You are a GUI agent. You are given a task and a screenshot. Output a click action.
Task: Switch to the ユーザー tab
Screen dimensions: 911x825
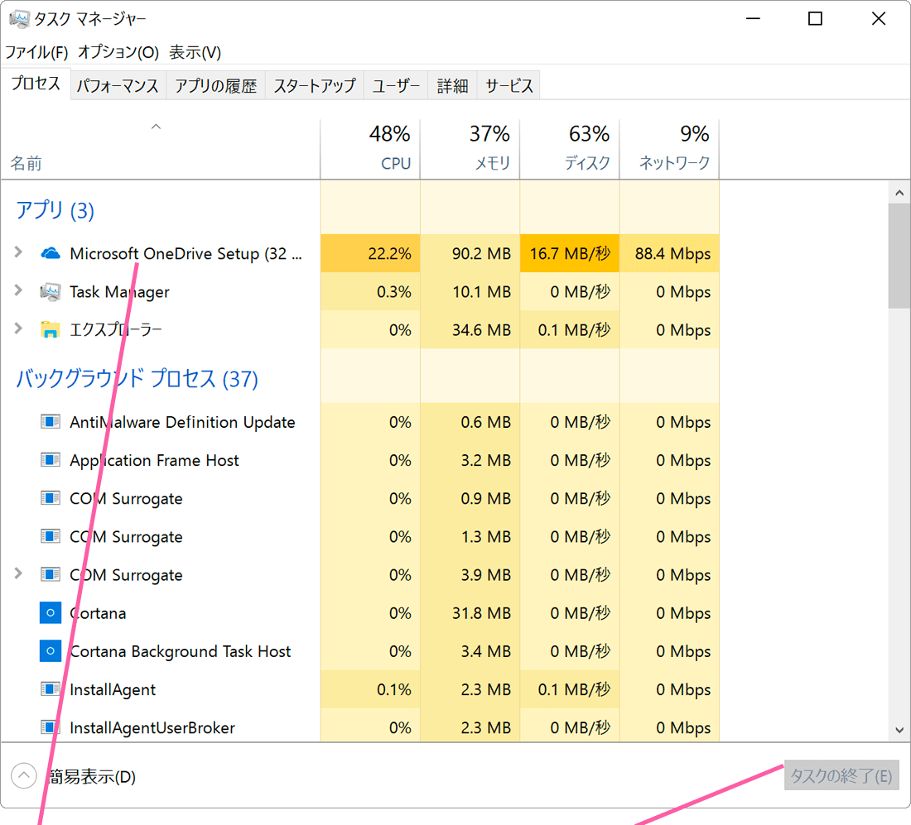[x=396, y=86]
